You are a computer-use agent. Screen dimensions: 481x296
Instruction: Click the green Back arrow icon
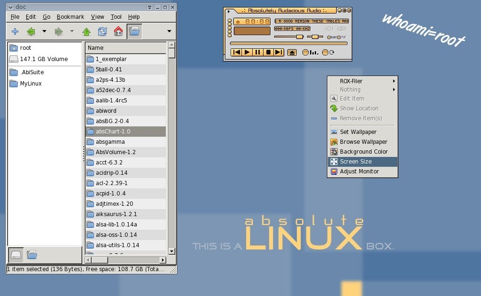pyautogui.click(x=31, y=31)
